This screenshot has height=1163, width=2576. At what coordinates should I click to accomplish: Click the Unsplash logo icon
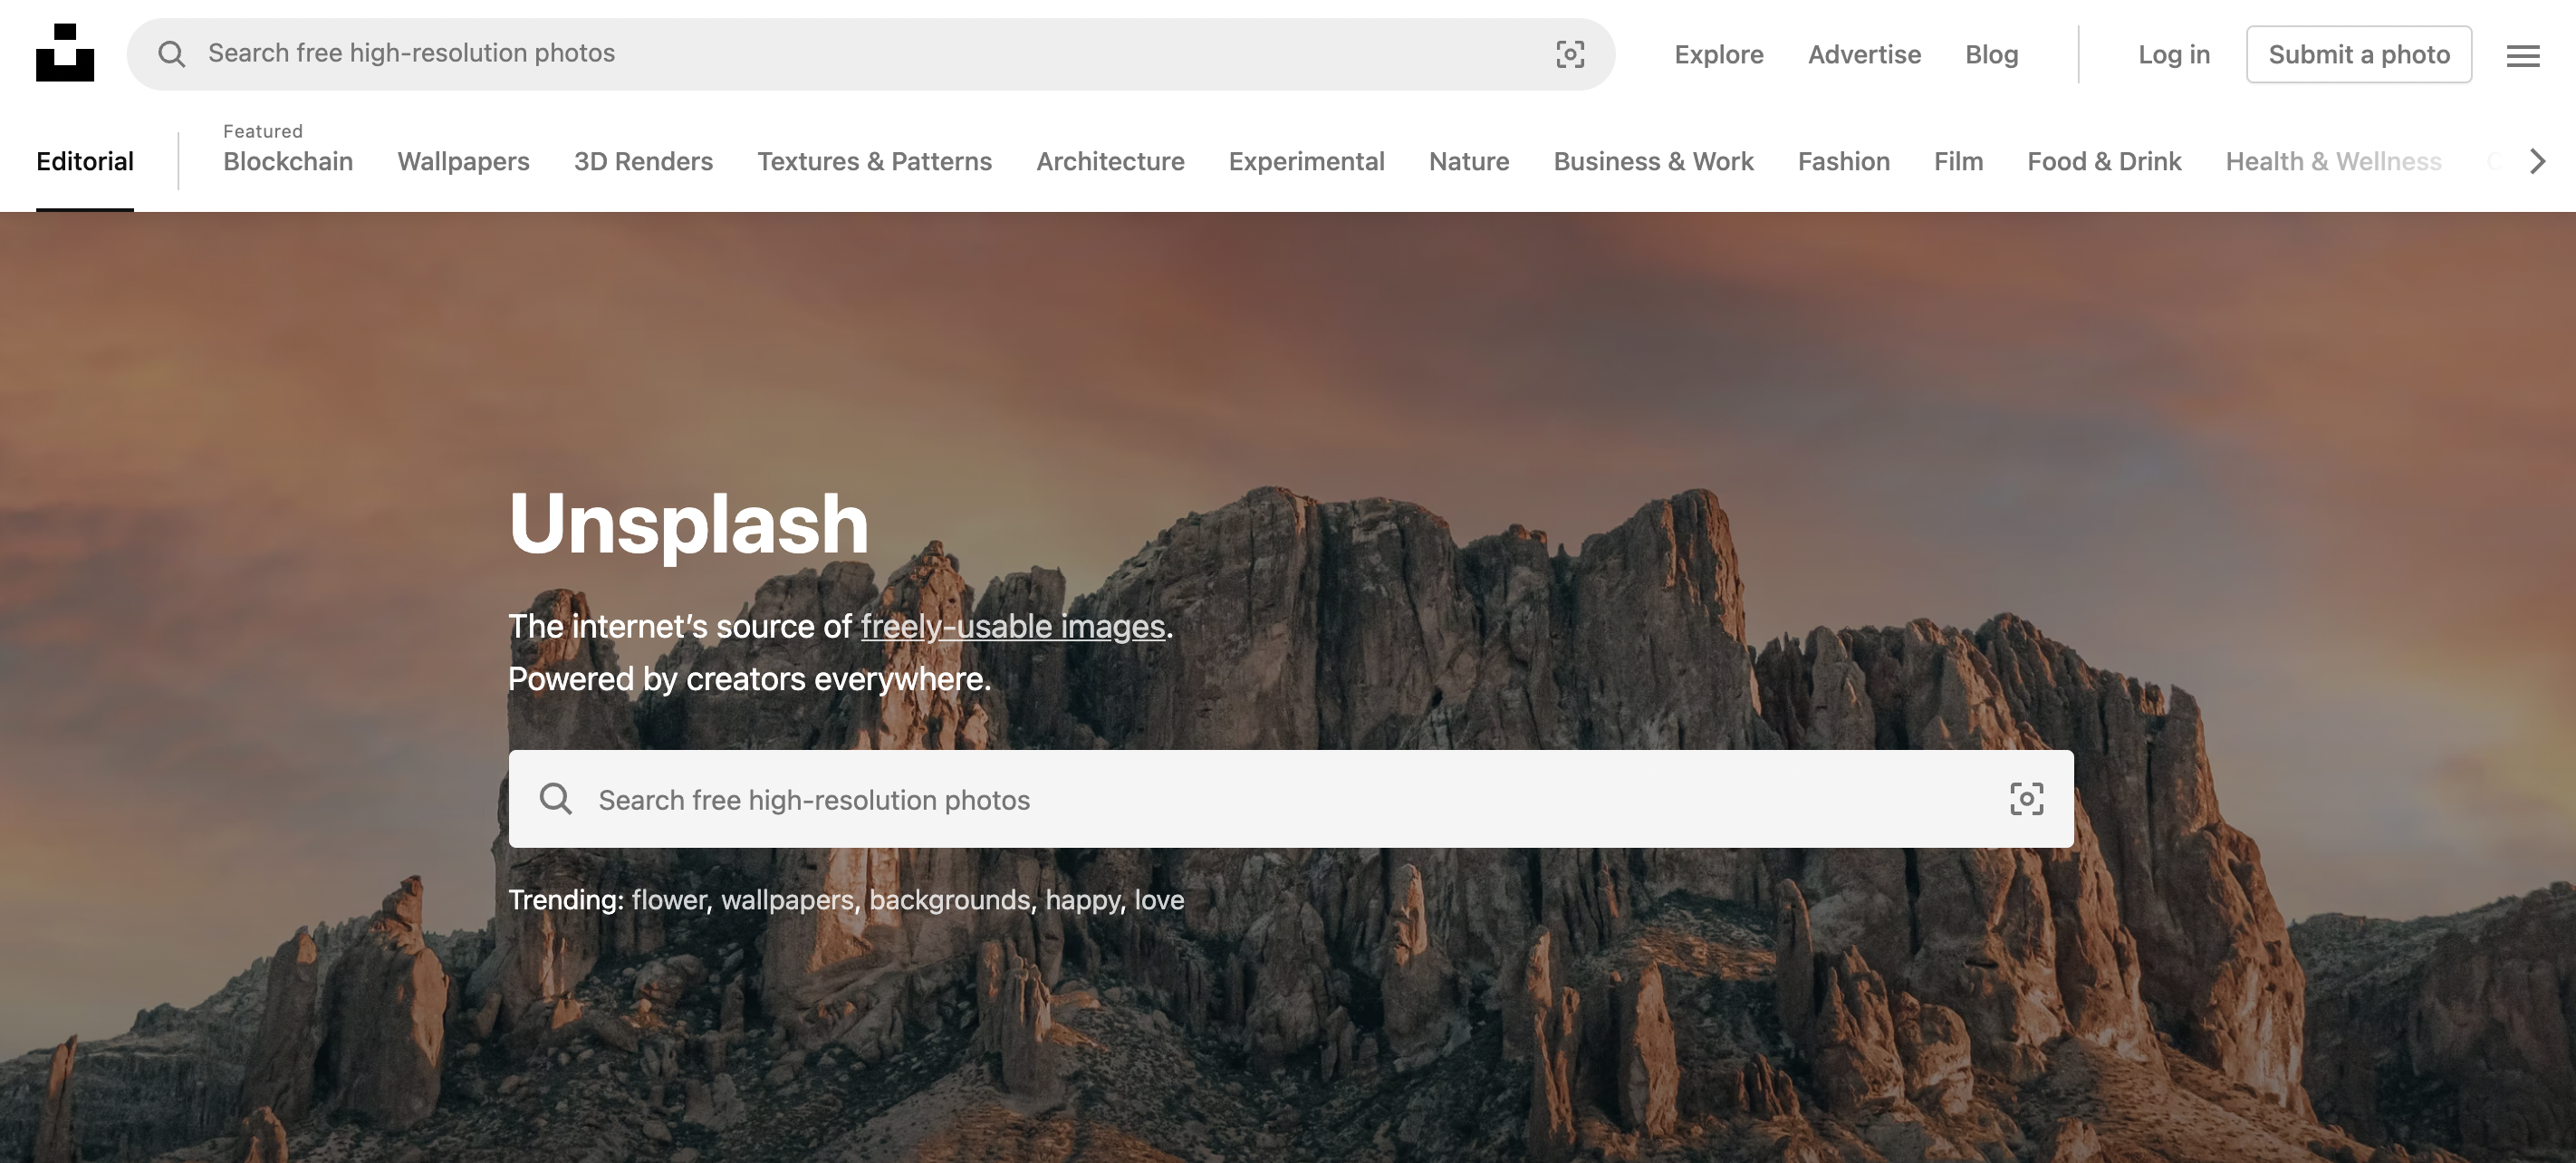[65, 53]
